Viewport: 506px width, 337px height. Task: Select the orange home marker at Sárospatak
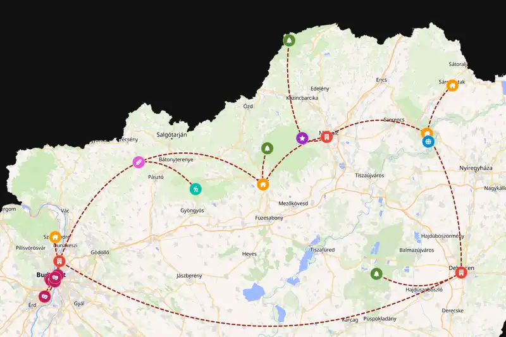[x=452, y=85]
